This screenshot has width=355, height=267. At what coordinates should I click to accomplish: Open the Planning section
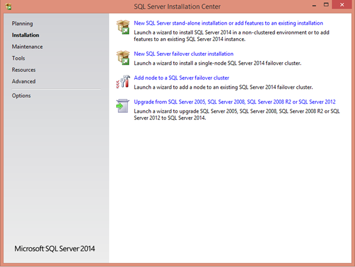pyautogui.click(x=22, y=24)
